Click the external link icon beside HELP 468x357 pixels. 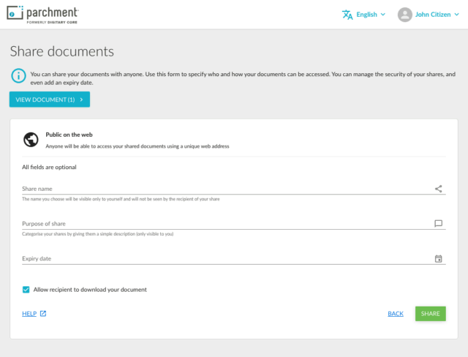pyautogui.click(x=43, y=314)
